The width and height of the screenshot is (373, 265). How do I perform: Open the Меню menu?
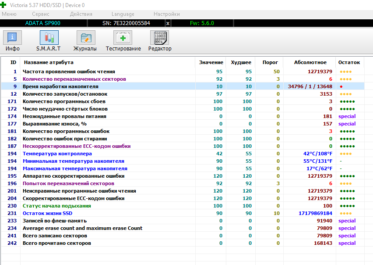[x=9, y=14]
